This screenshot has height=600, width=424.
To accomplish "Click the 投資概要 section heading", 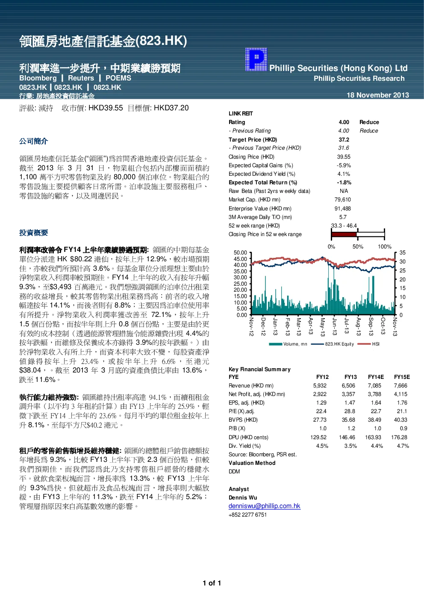I will click(33, 233).
